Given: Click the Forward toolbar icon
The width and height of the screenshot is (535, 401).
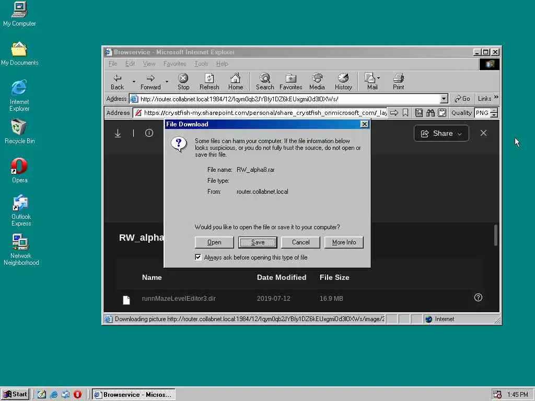Looking at the screenshot, I should (x=150, y=82).
